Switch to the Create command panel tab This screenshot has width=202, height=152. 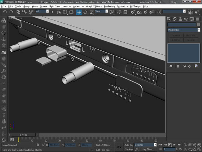pos(169,19)
